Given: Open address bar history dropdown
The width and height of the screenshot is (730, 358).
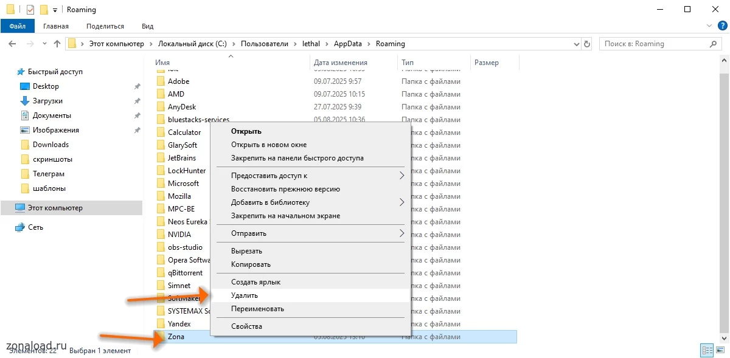Looking at the screenshot, I should coord(577,44).
